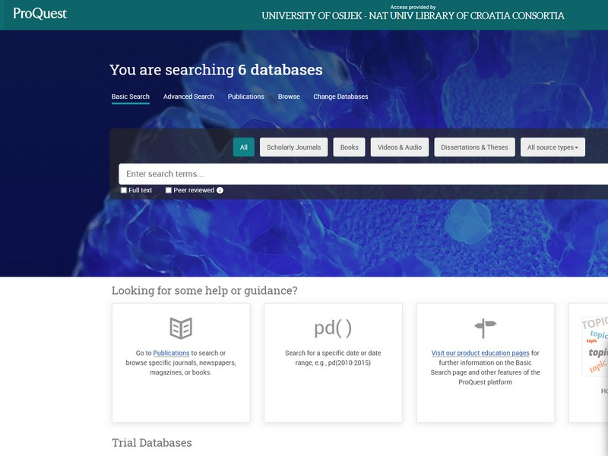608x456 pixels.
Task: Click the pd() date search icon
Action: [x=333, y=328]
